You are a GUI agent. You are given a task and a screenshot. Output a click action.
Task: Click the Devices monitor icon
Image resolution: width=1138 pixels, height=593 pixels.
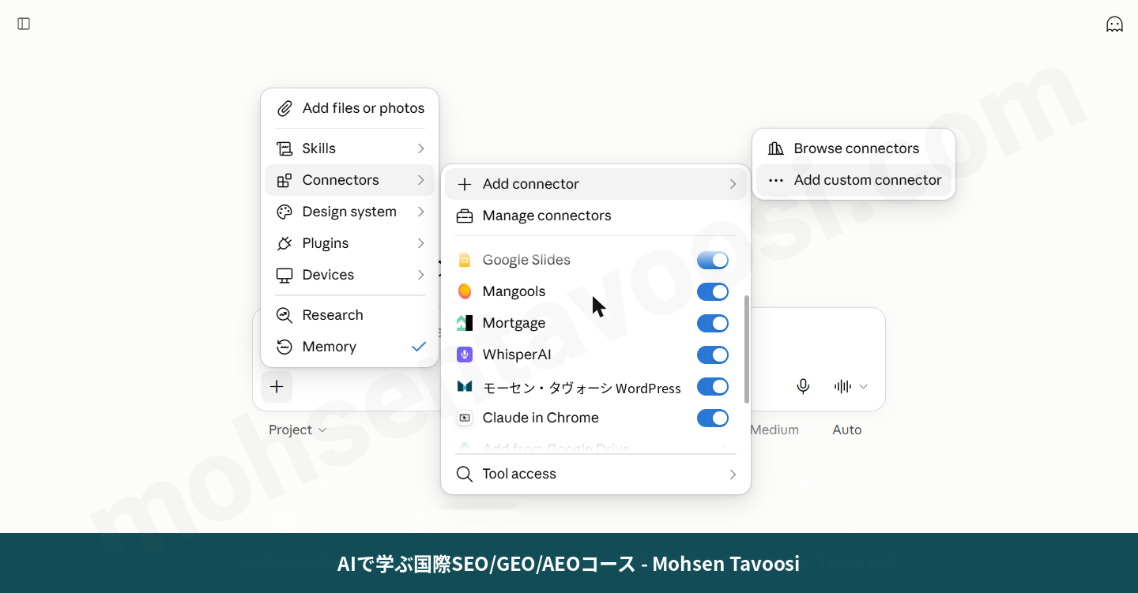tap(284, 275)
